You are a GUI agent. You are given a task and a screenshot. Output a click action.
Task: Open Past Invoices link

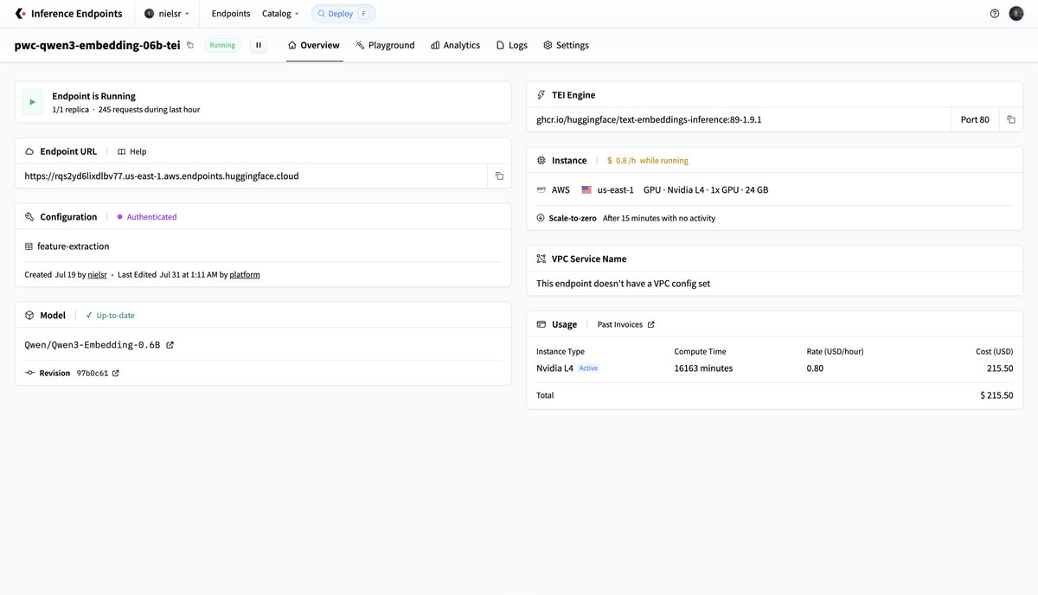point(626,324)
